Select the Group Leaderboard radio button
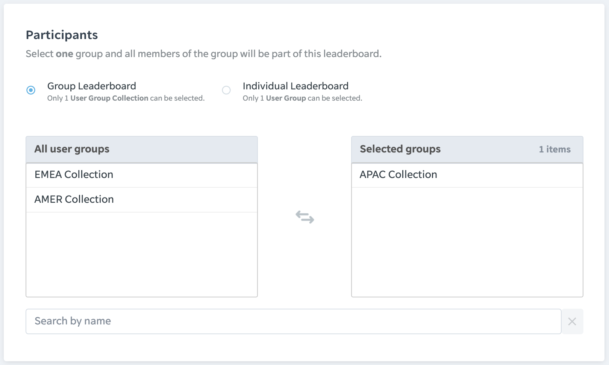The width and height of the screenshot is (609, 365). coord(31,90)
